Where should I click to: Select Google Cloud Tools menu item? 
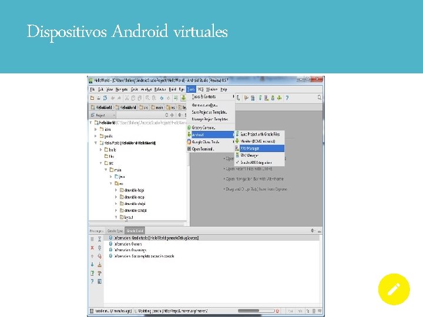coord(210,142)
